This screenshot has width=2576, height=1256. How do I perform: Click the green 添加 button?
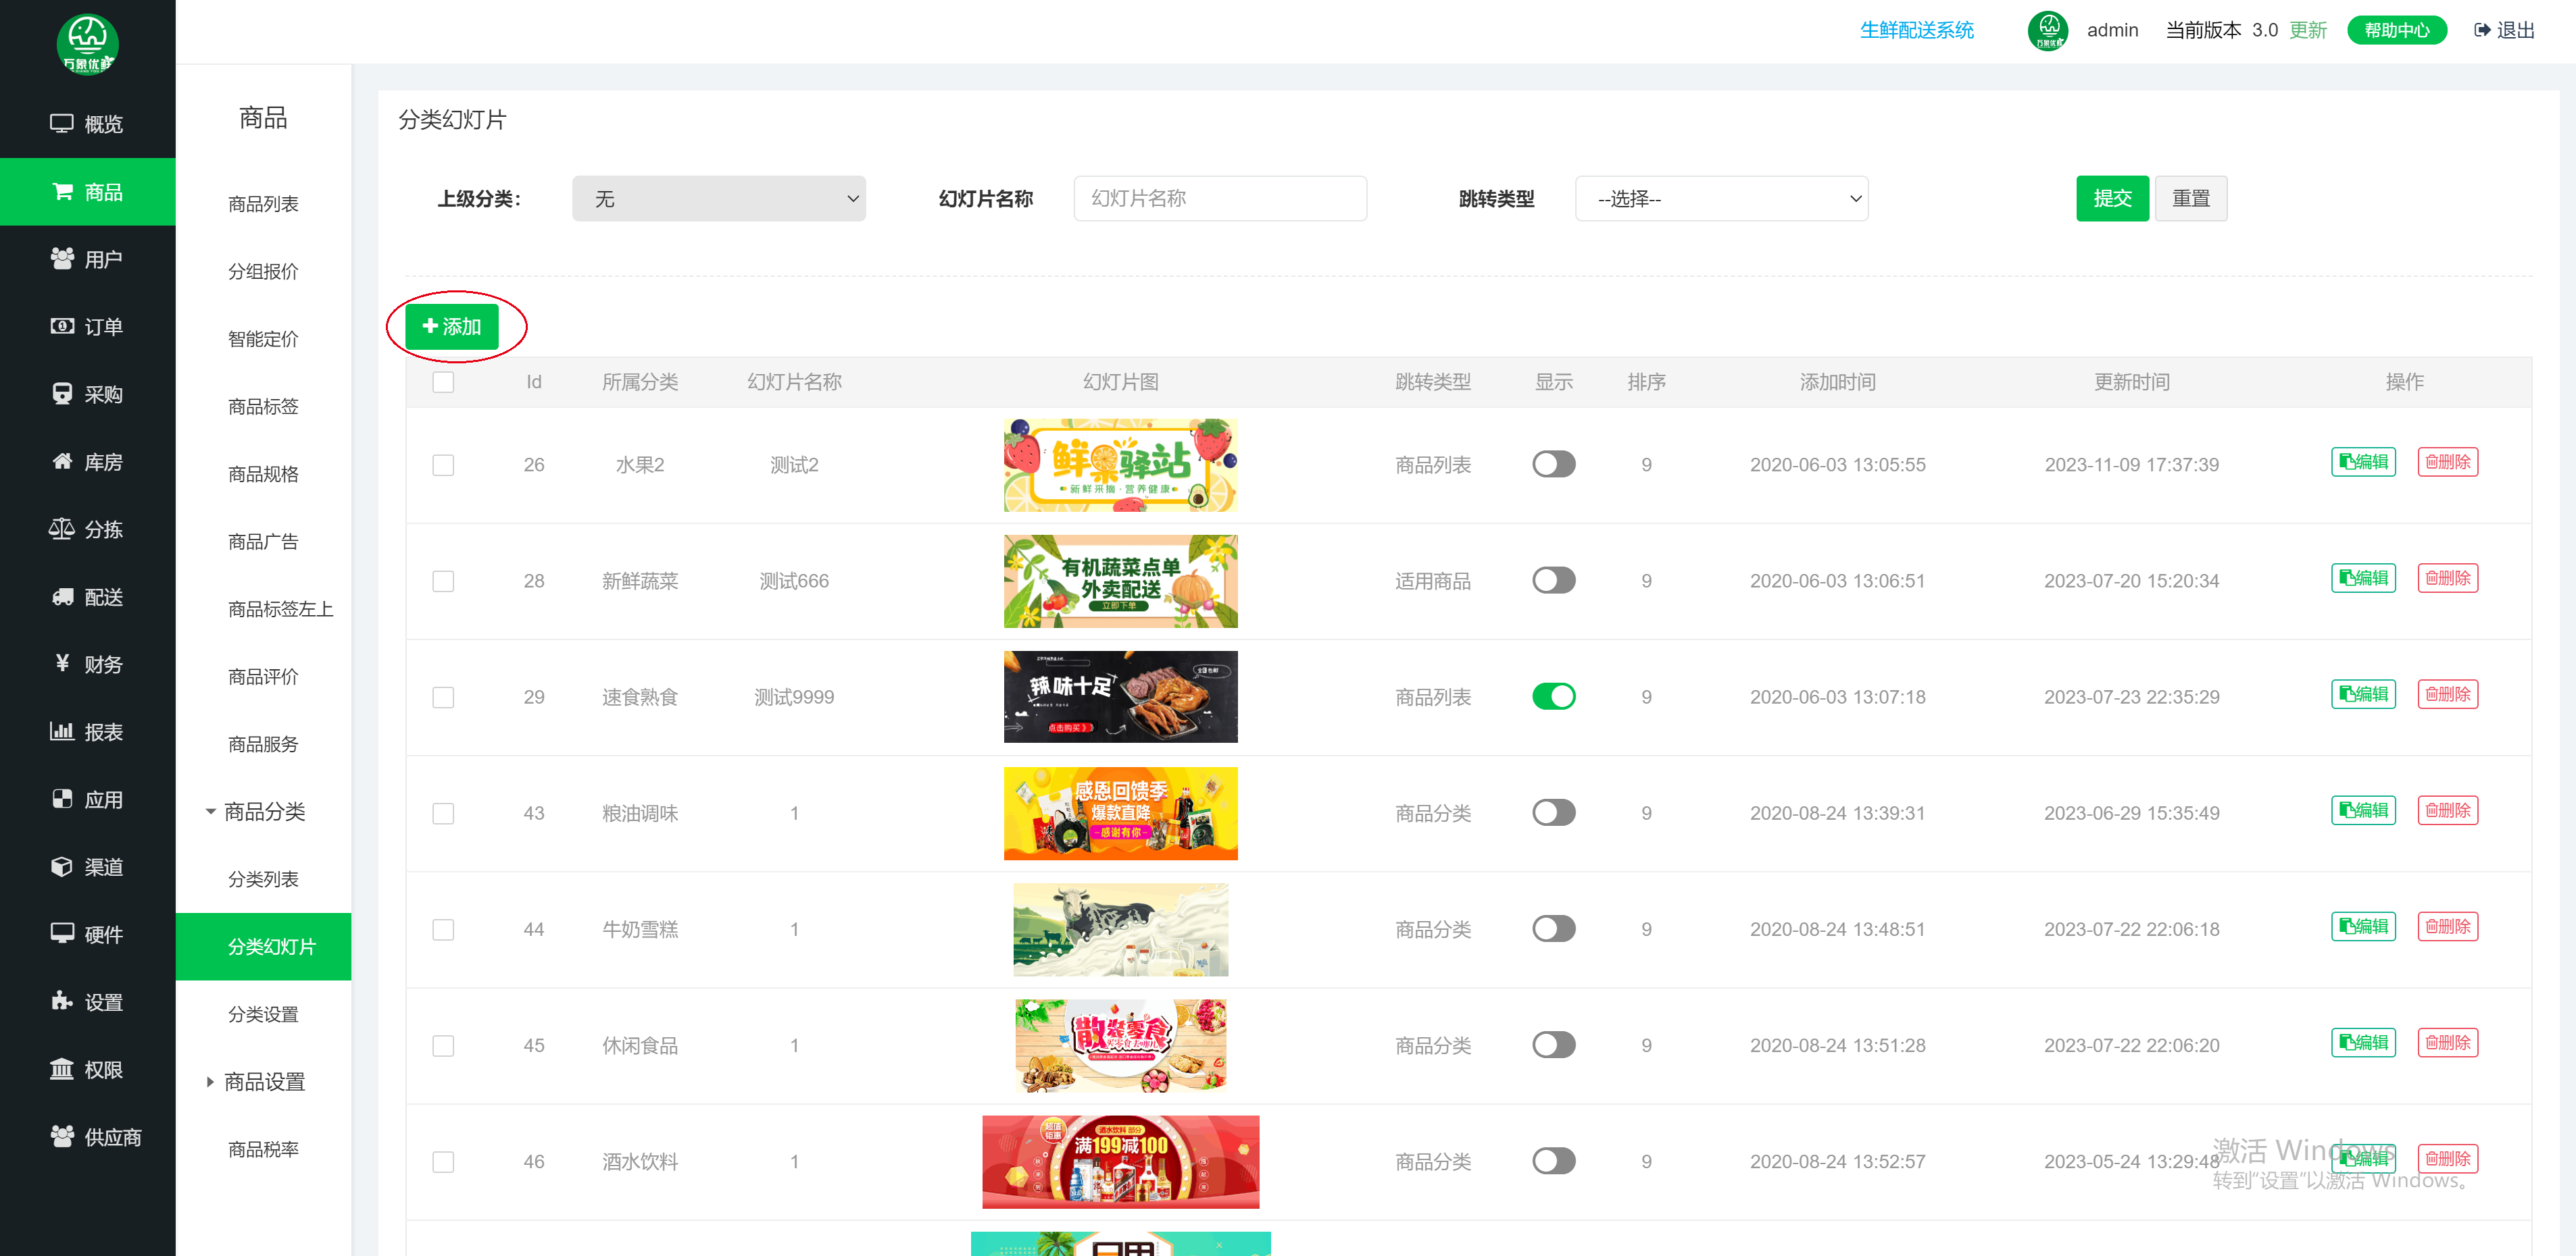point(453,325)
